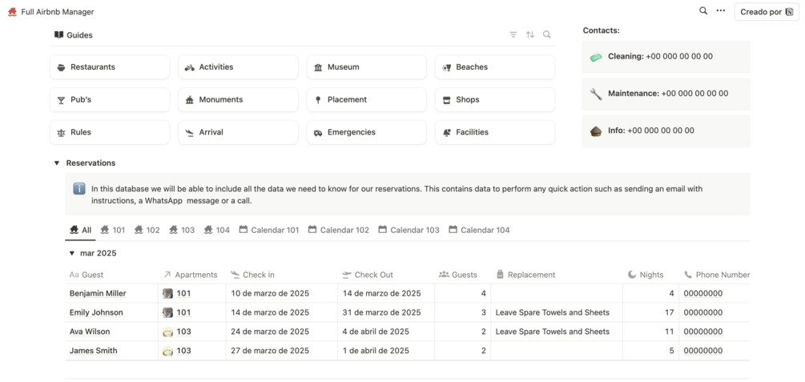Click the Creado por button
The height and width of the screenshot is (382, 805).
(767, 12)
